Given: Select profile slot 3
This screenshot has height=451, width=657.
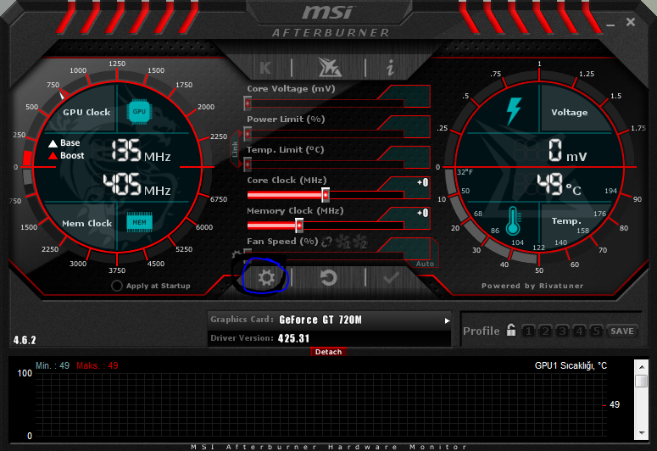Looking at the screenshot, I should tap(562, 331).
